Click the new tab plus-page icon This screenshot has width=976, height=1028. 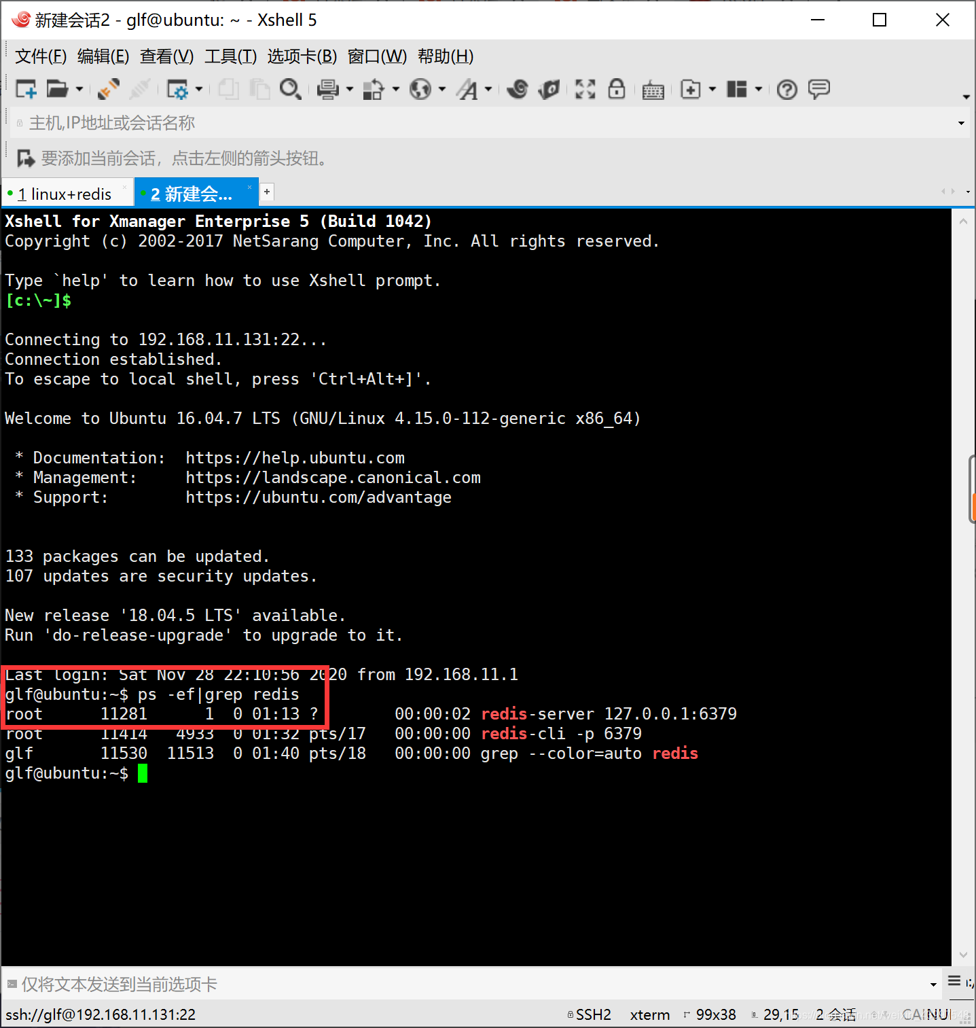[x=691, y=89]
